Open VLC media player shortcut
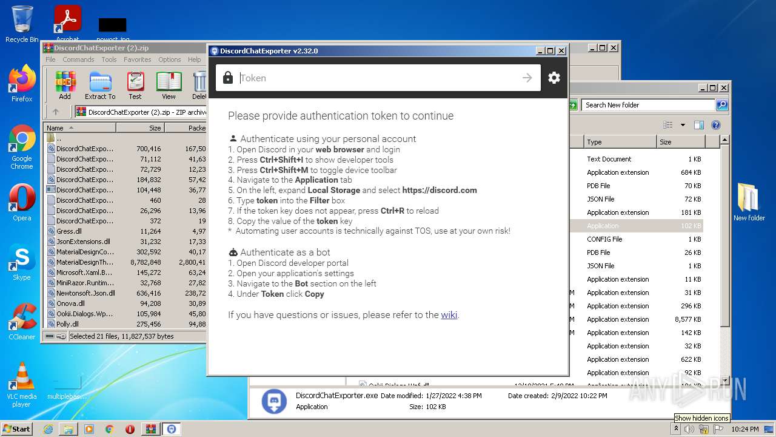Image resolution: width=776 pixels, height=437 pixels. pyautogui.click(x=22, y=385)
